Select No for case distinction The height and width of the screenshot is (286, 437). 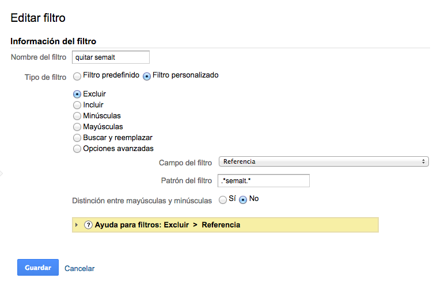(243, 200)
